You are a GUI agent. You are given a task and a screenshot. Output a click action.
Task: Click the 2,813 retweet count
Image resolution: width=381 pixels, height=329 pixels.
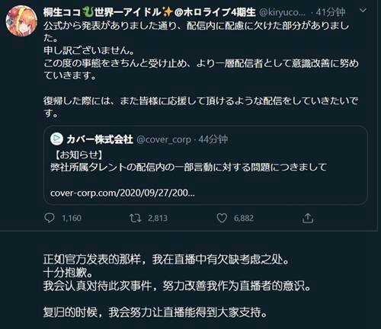[x=158, y=218]
